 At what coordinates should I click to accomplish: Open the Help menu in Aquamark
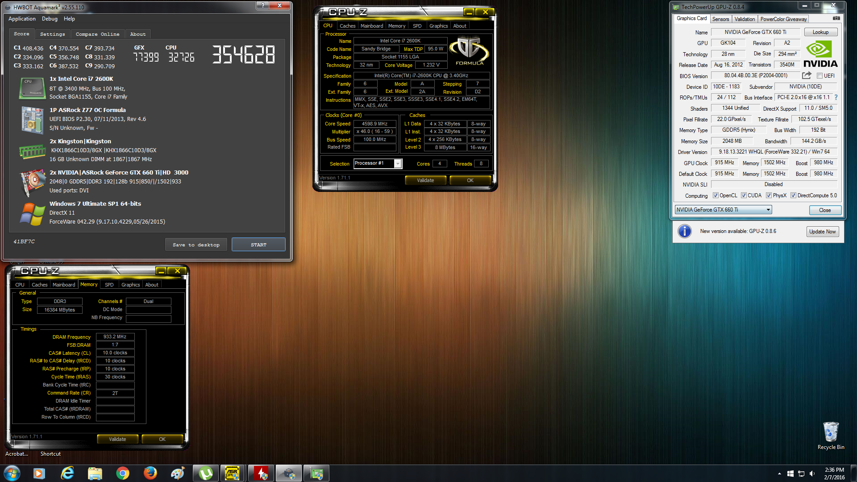(x=69, y=19)
